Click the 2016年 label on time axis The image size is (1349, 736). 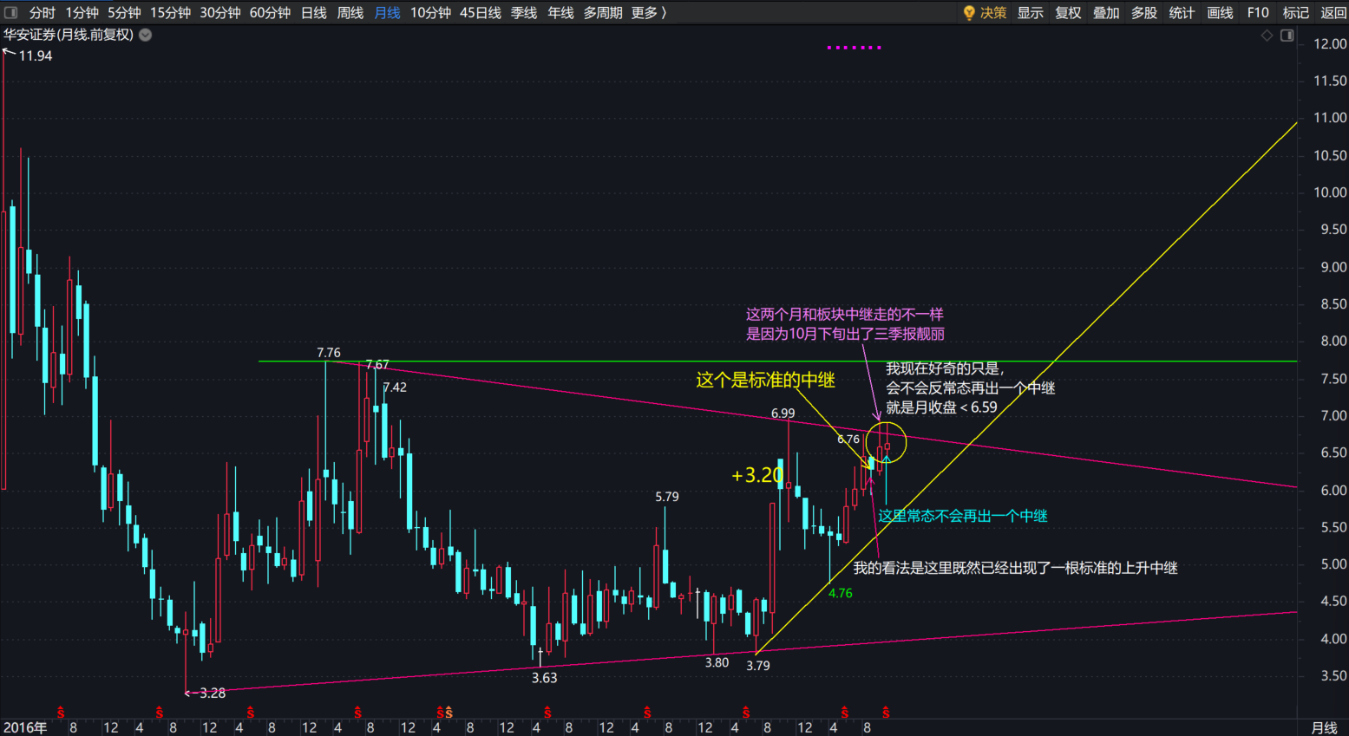pyautogui.click(x=25, y=727)
